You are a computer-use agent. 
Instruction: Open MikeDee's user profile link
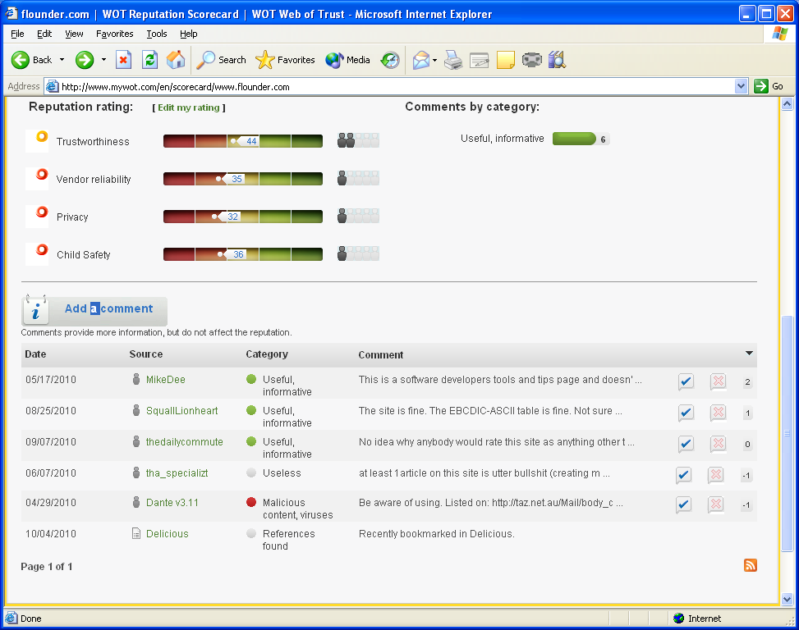[166, 380]
